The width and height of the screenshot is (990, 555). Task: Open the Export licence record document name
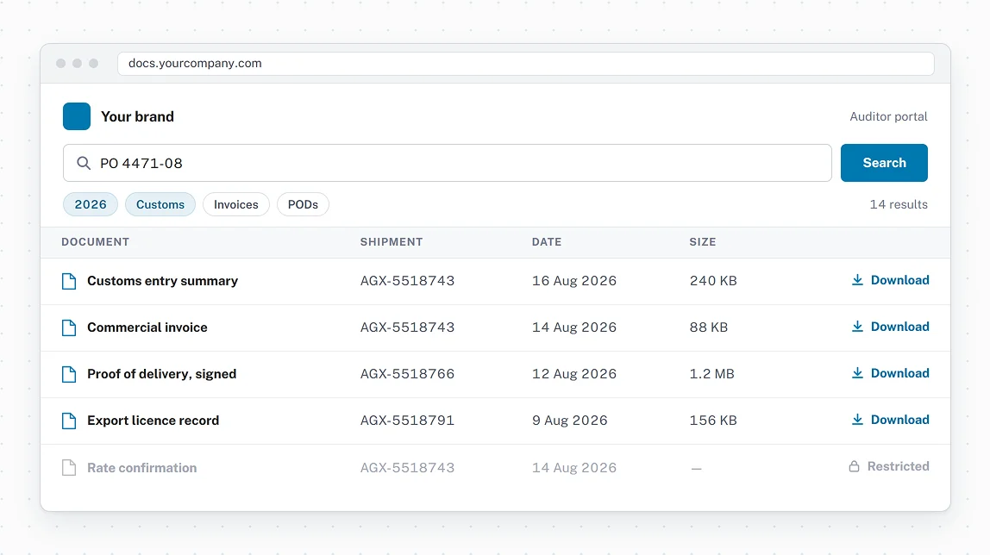point(153,421)
